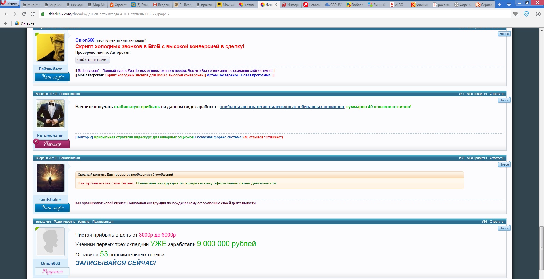Expand the 'Спойлер: Программа' spoiler

[93, 60]
